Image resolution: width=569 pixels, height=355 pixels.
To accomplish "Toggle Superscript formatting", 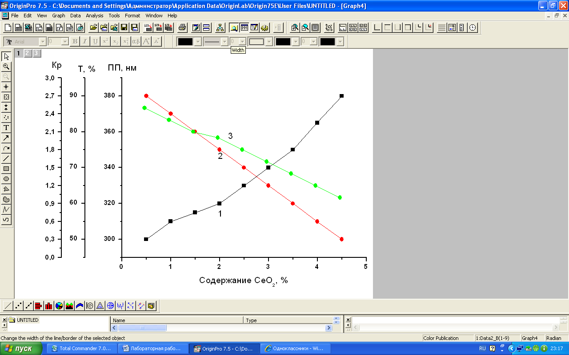I will pos(105,41).
